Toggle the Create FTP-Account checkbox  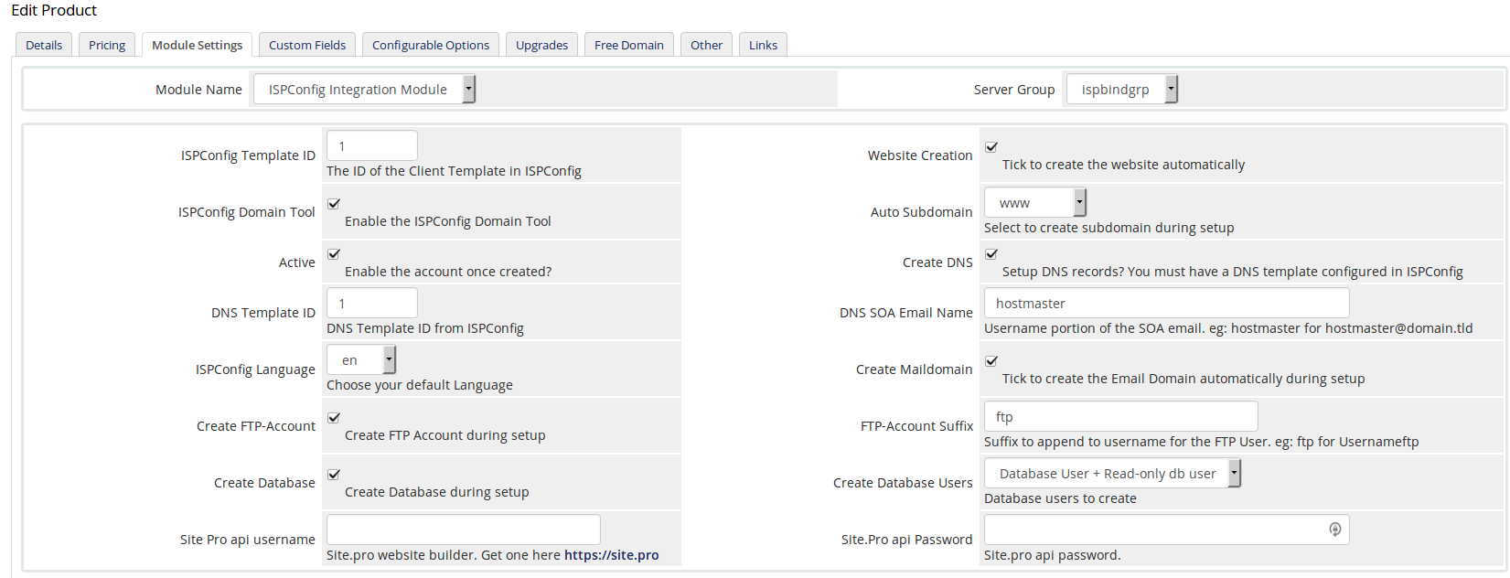click(x=334, y=418)
